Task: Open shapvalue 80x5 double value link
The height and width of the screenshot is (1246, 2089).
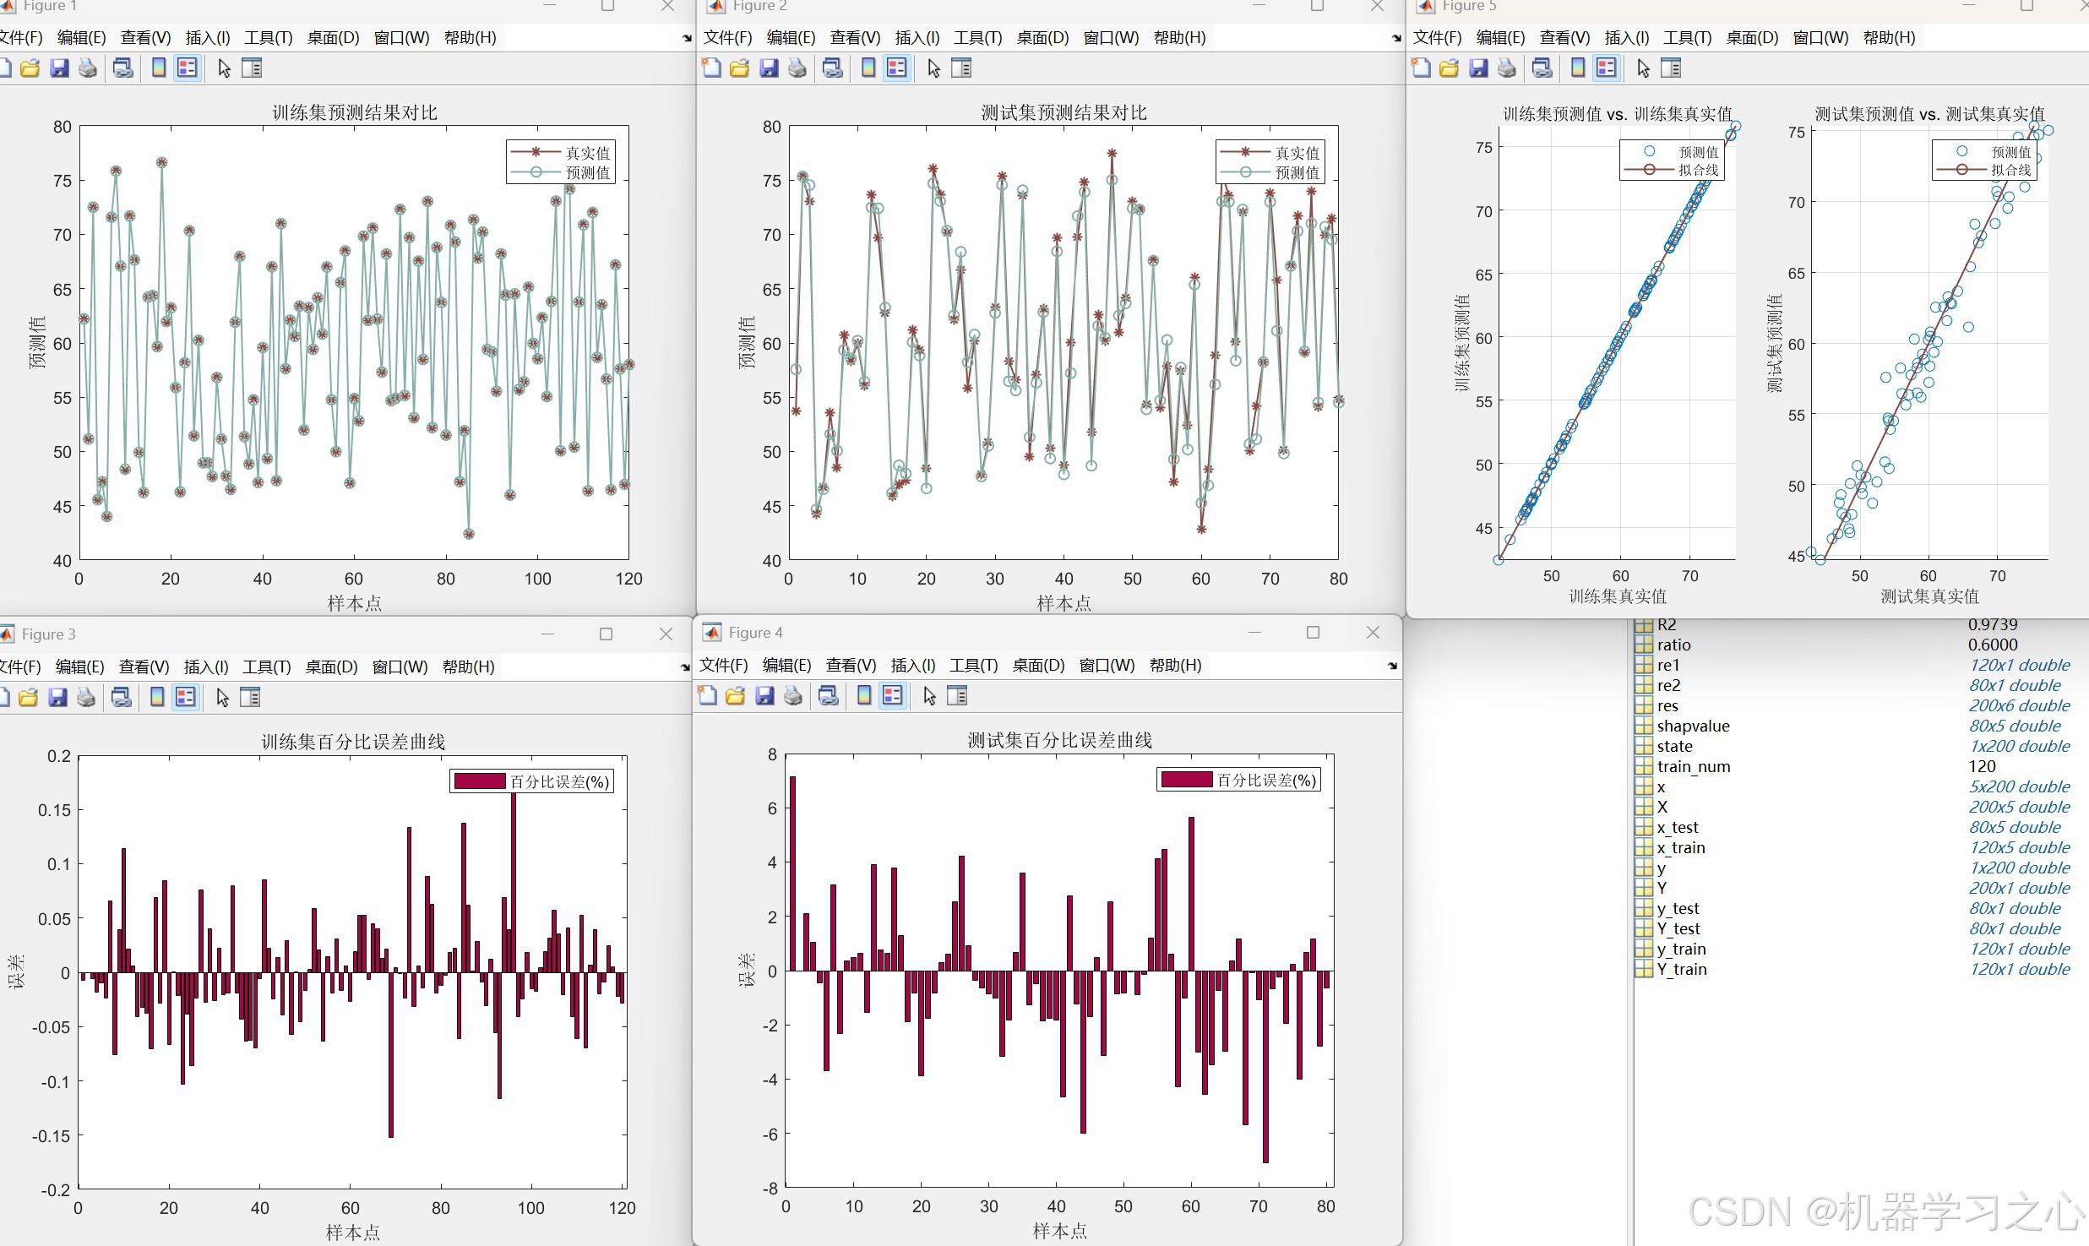Action: (x=2015, y=726)
